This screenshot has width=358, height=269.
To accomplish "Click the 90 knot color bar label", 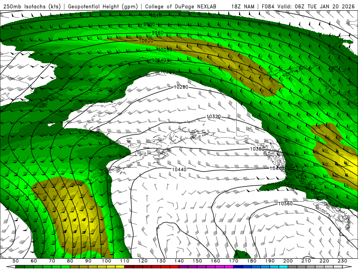I will pos(88,261).
